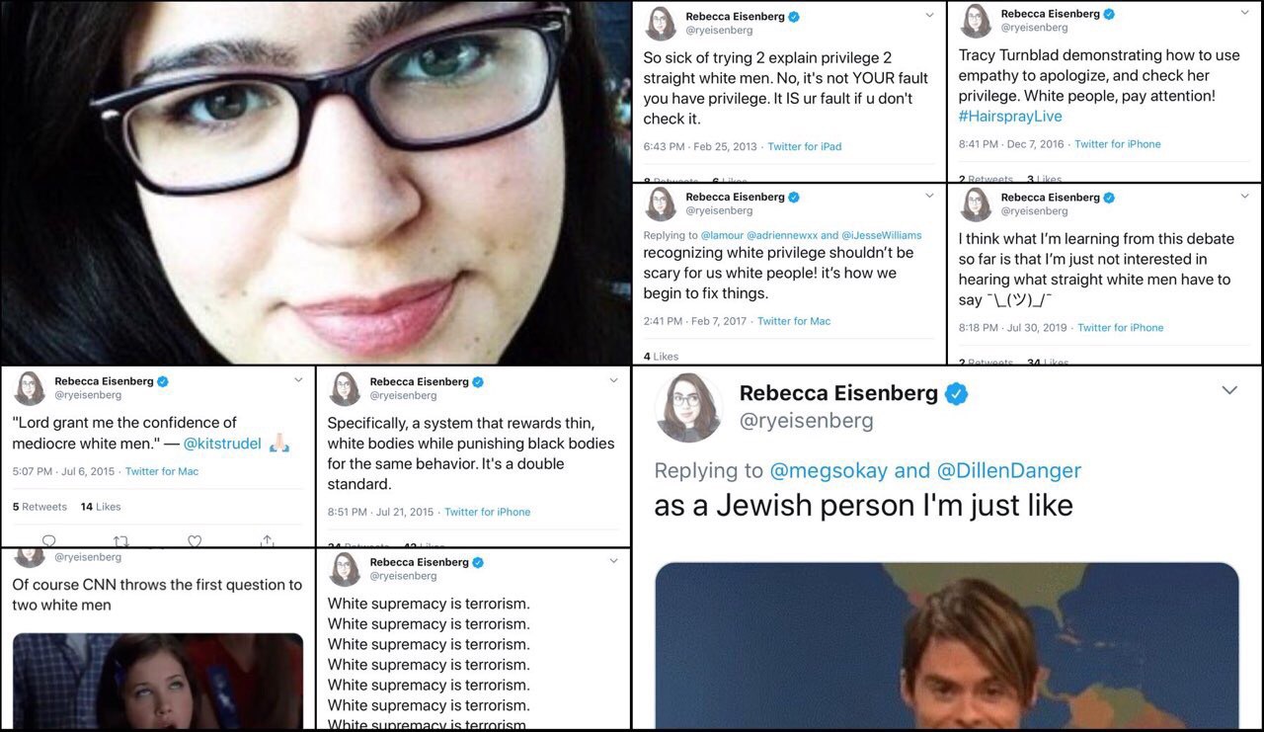View the 14 Likes count

tap(101, 507)
